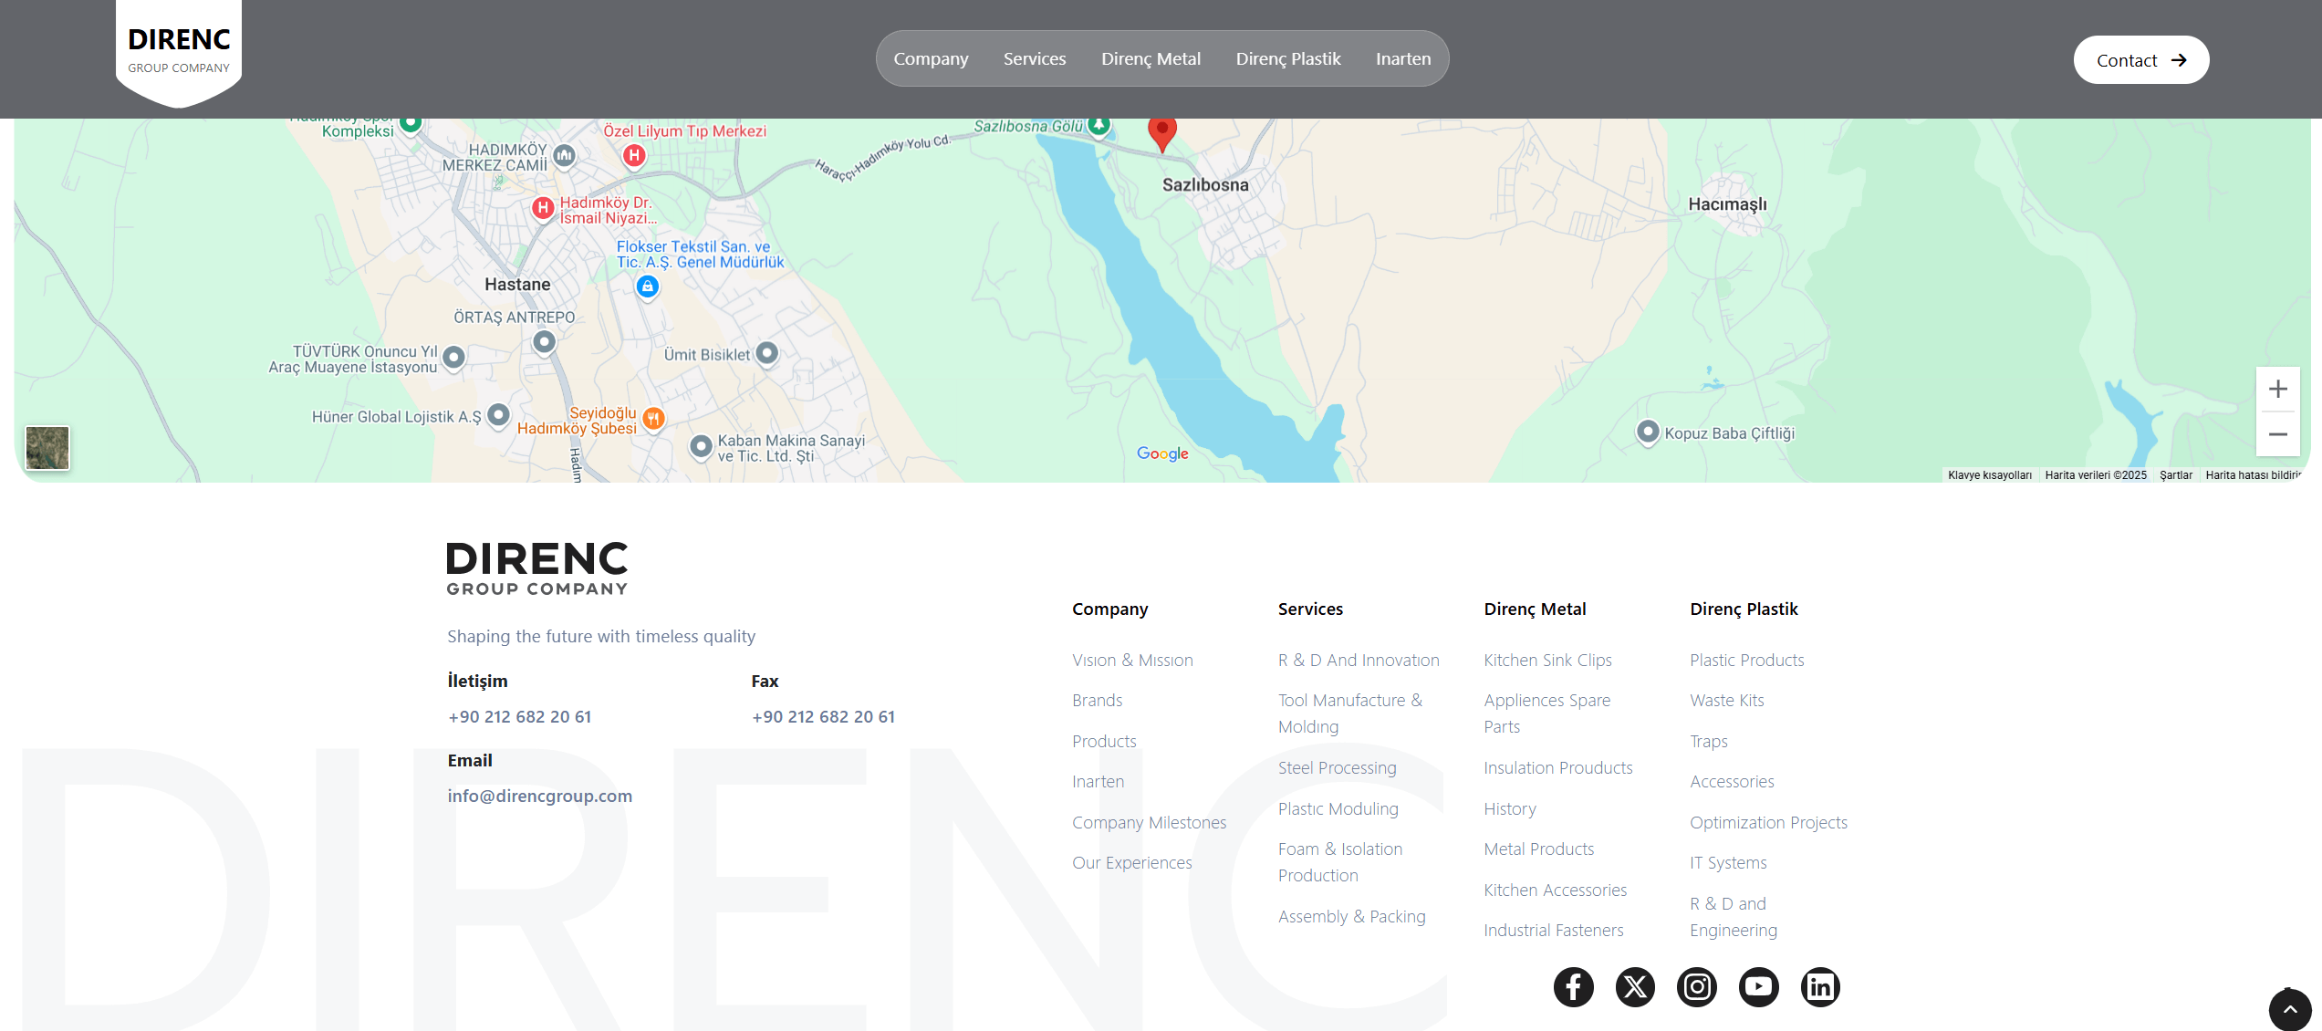Image resolution: width=2322 pixels, height=1031 pixels.
Task: Open the Kitchen Accessories link
Action: [1555, 890]
